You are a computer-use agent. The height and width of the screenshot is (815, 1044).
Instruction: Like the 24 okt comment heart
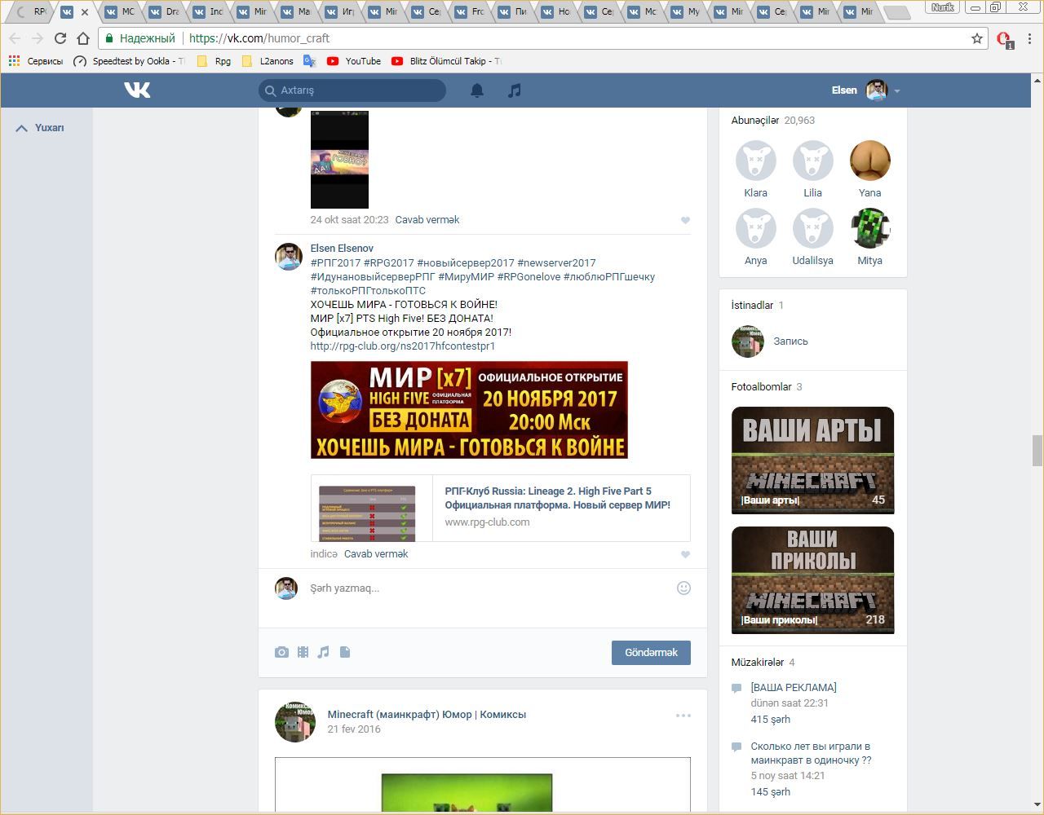(x=685, y=220)
